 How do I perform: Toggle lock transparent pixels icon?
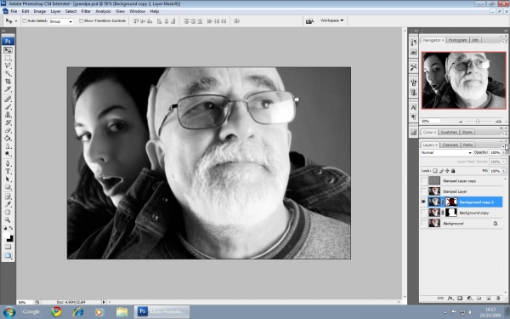435,171
